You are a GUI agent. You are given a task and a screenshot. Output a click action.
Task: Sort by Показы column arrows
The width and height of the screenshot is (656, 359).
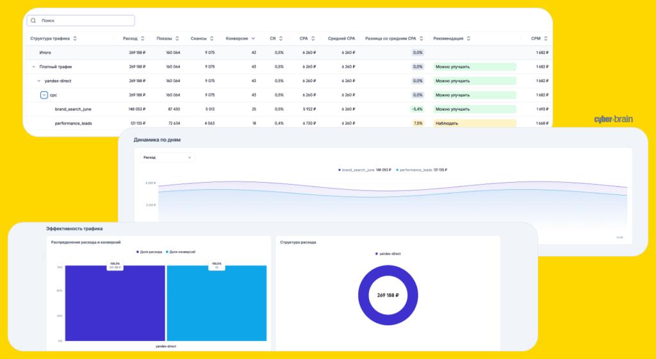coord(177,38)
